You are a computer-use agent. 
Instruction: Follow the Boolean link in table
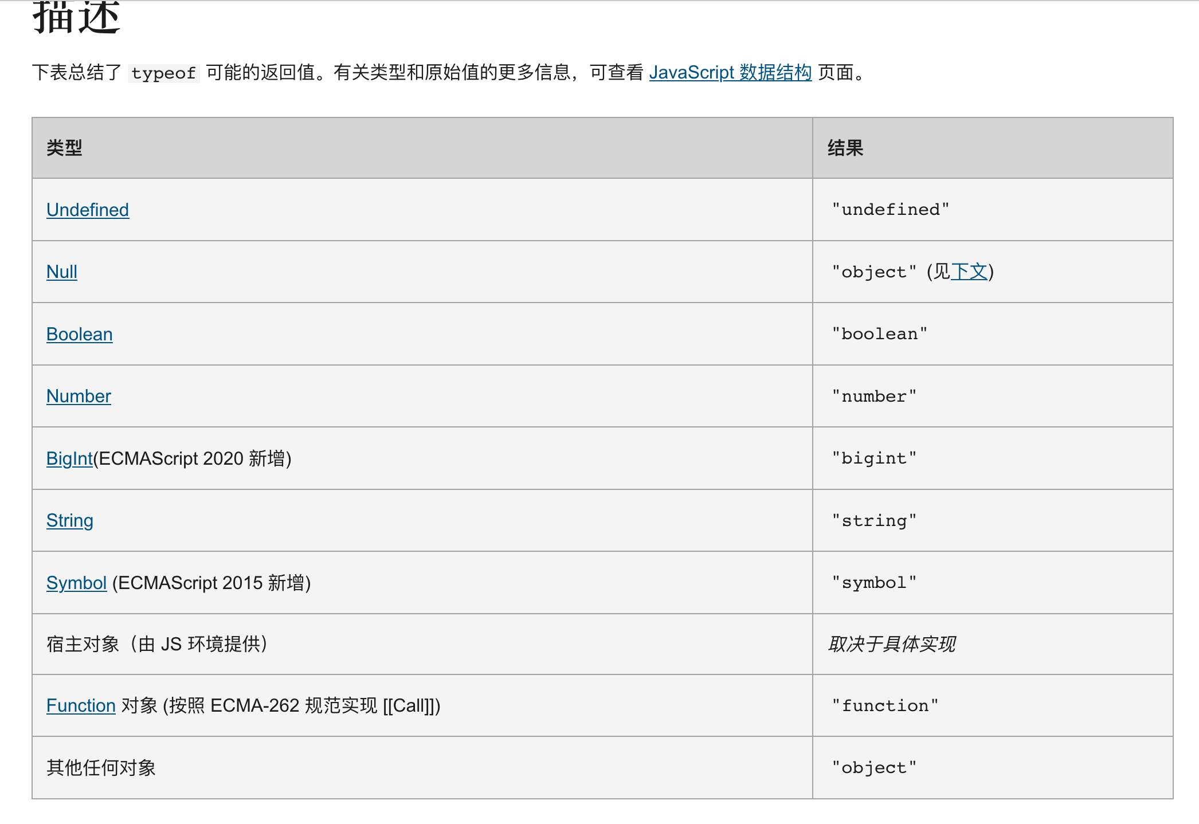coord(80,334)
